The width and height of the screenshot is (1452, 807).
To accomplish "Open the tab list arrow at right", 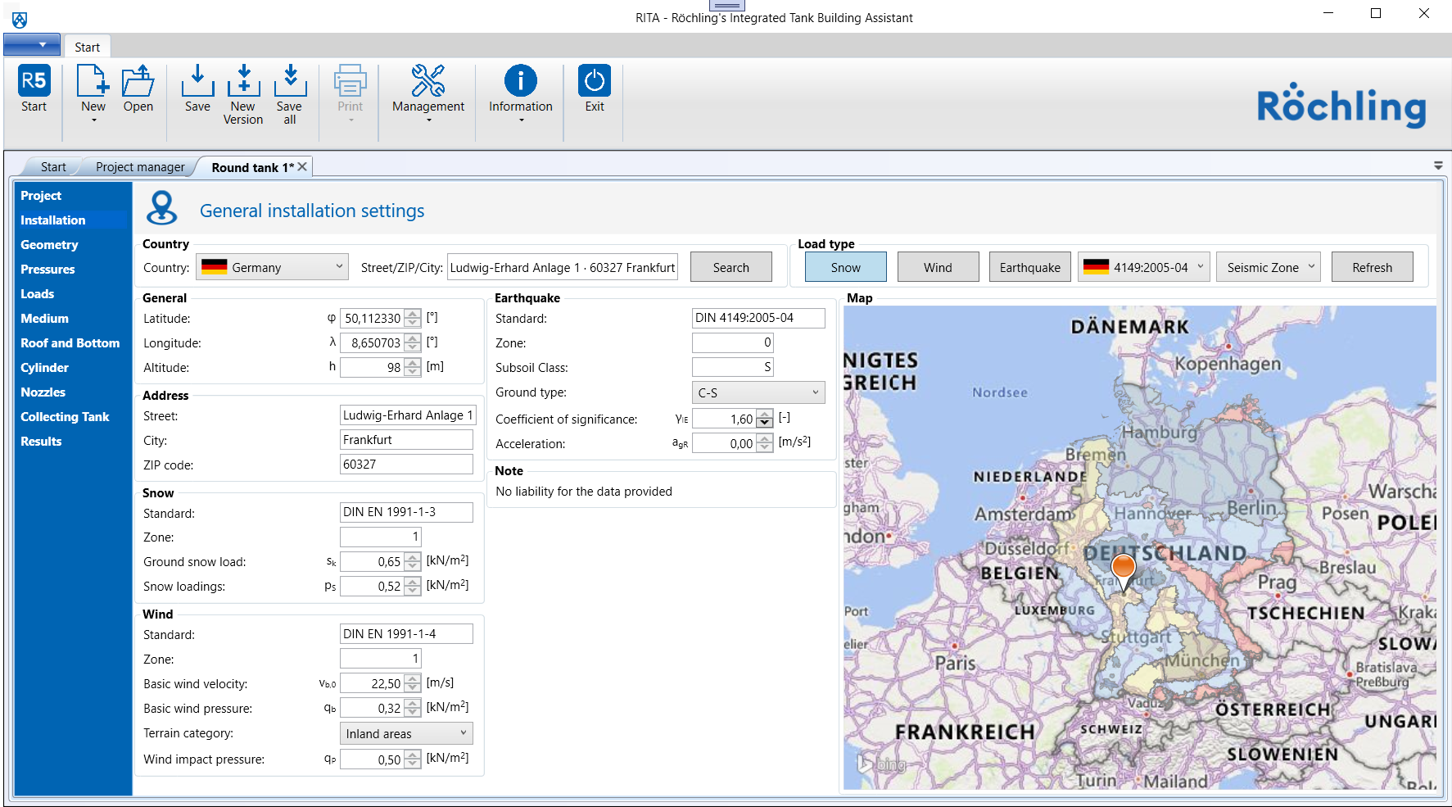I will [x=1438, y=165].
